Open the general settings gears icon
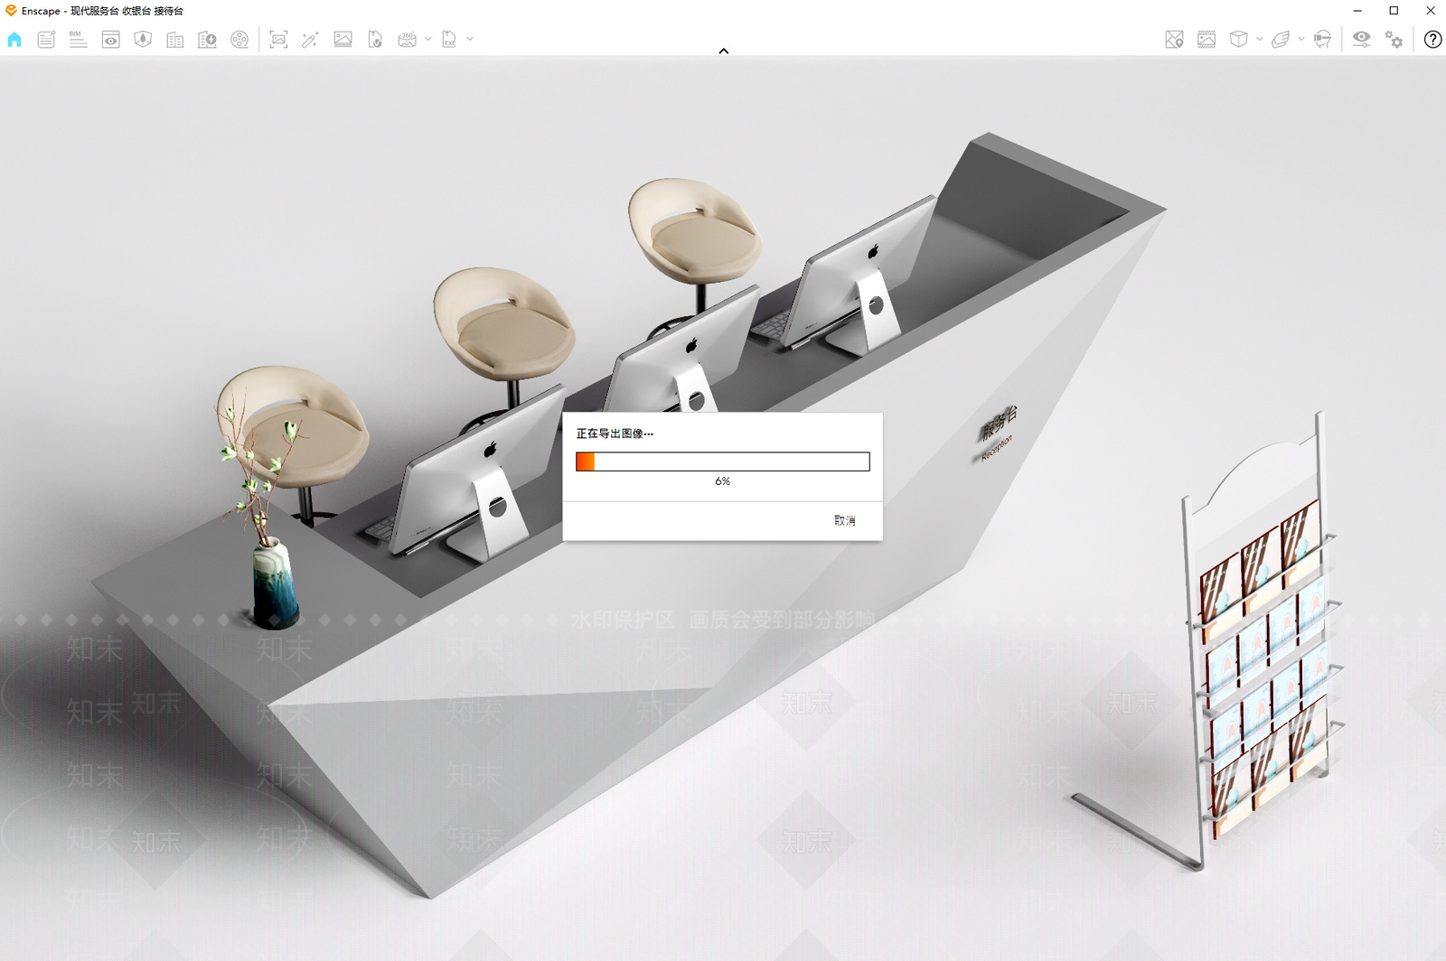 pyautogui.click(x=1394, y=40)
